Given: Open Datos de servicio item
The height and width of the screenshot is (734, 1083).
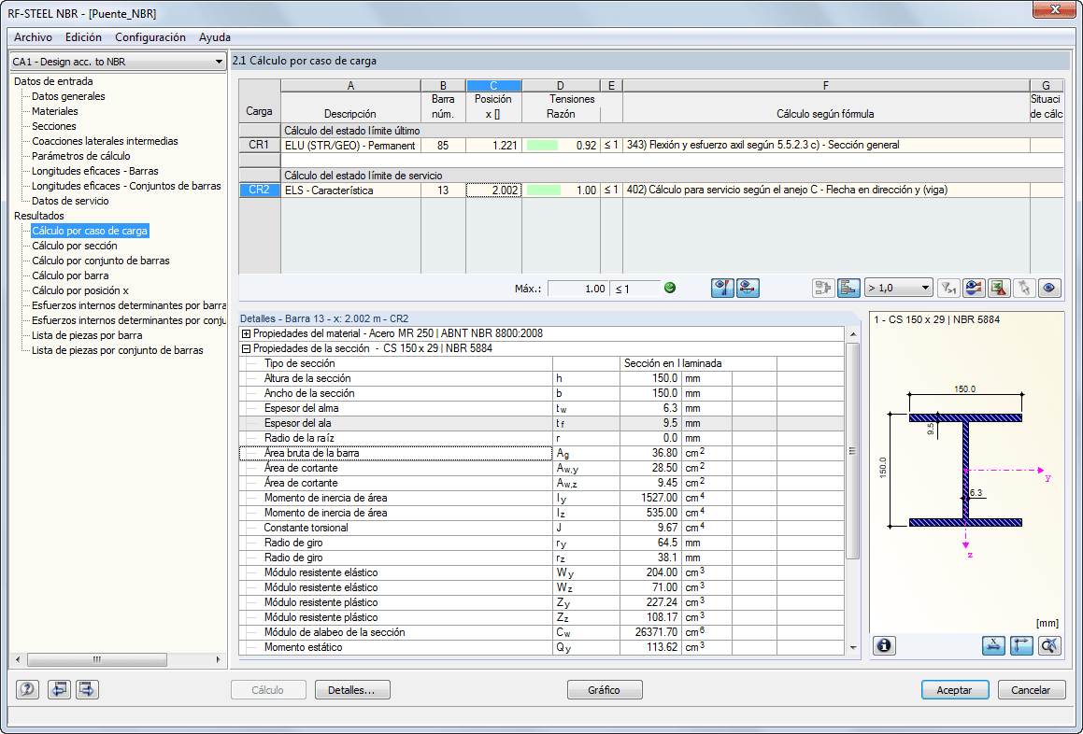Looking at the screenshot, I should pos(70,201).
